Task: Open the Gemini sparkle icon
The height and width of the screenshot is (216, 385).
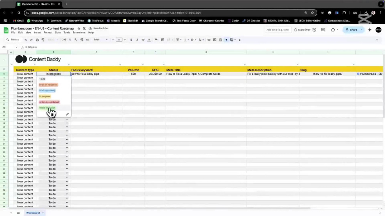Action: 370,30
